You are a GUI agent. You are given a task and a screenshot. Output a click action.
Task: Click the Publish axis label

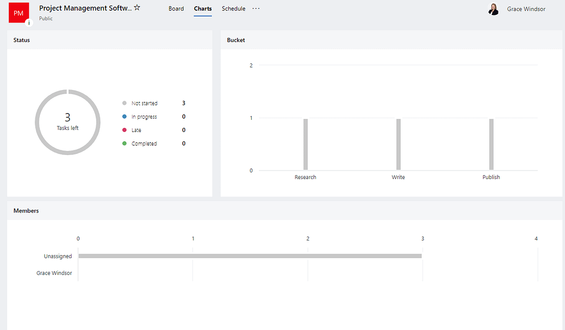pyautogui.click(x=491, y=177)
